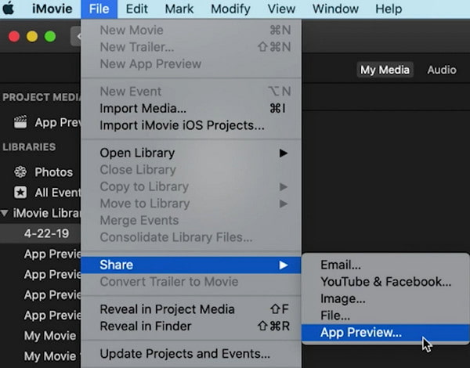Switch to the Audio tab
The image size is (470, 368).
[x=442, y=70]
